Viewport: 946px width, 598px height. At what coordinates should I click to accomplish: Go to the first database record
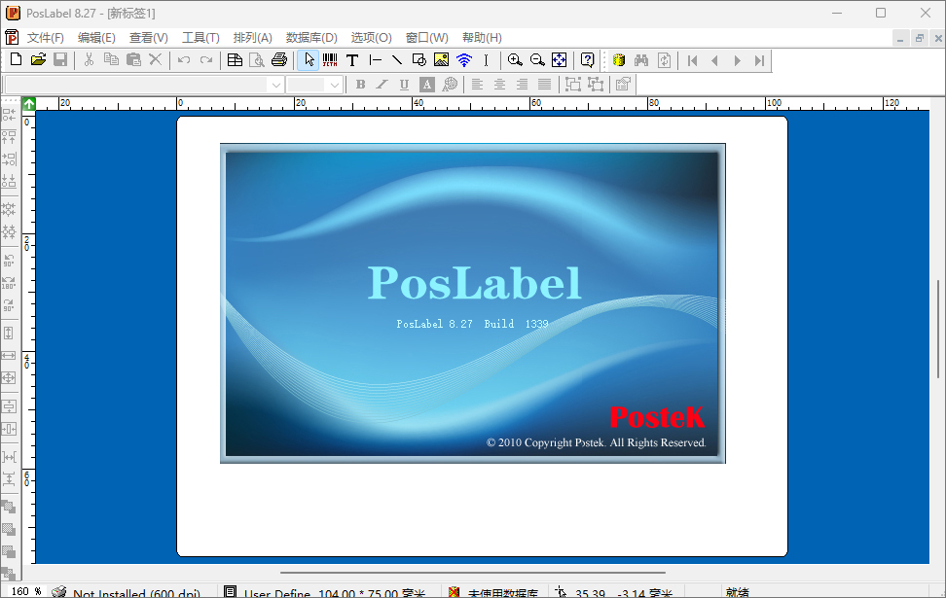point(693,60)
